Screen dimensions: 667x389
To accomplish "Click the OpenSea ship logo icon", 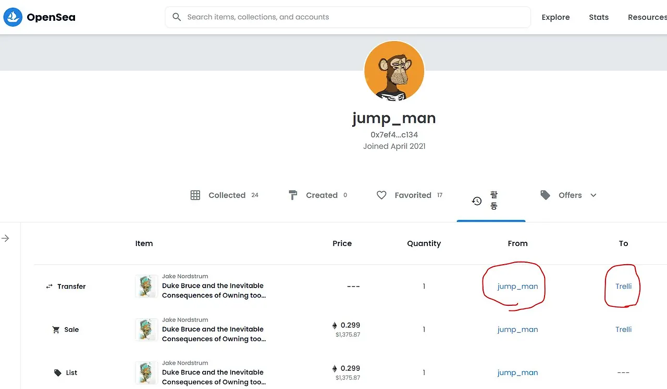I will point(13,17).
